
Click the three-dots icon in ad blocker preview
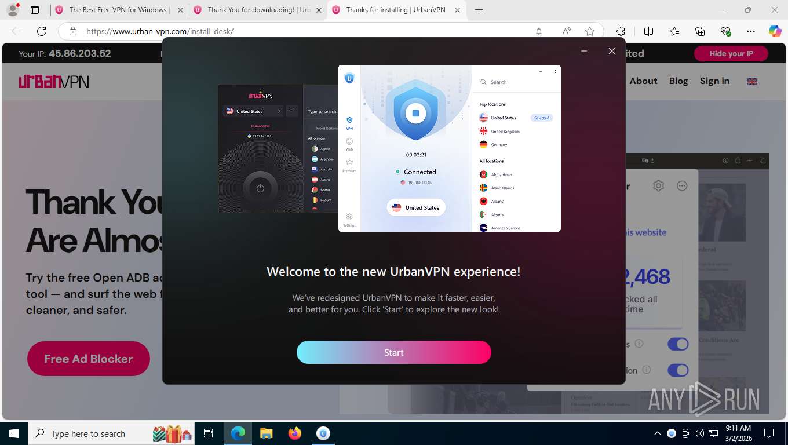[x=682, y=186]
